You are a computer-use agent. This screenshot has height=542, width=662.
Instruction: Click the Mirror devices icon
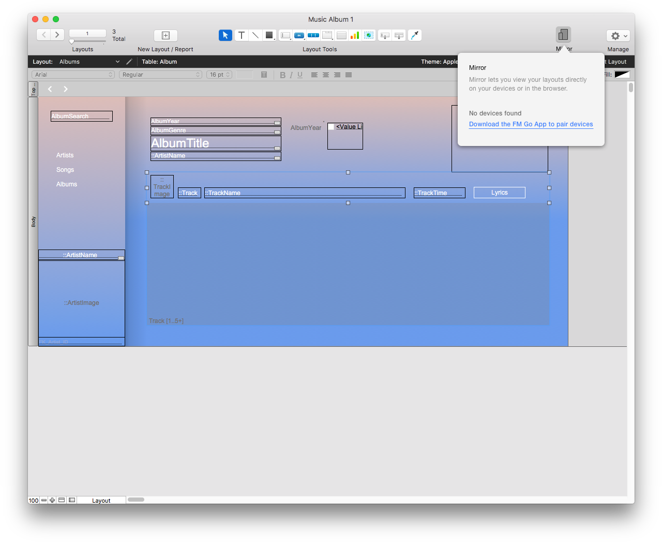coord(563,35)
